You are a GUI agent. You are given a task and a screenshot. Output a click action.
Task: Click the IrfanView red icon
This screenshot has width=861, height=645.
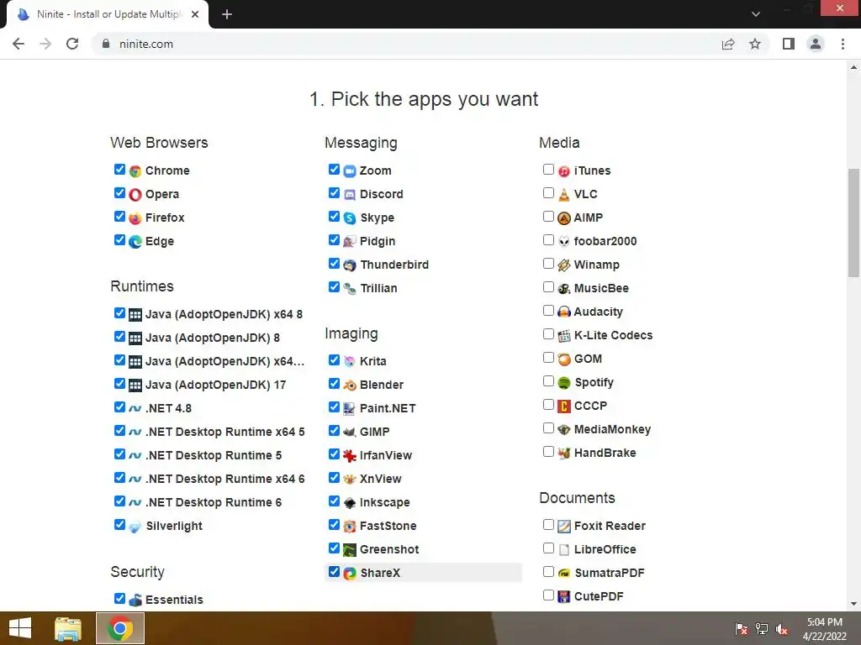pos(350,456)
